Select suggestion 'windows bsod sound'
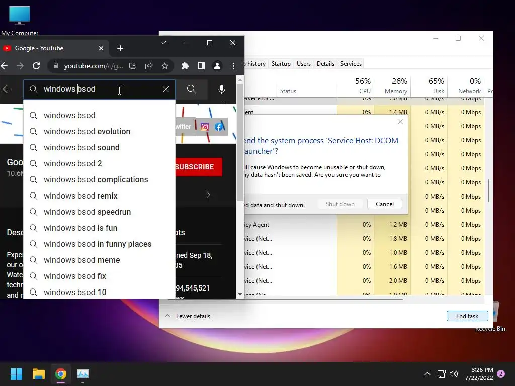The width and height of the screenshot is (515, 386). click(x=99, y=147)
